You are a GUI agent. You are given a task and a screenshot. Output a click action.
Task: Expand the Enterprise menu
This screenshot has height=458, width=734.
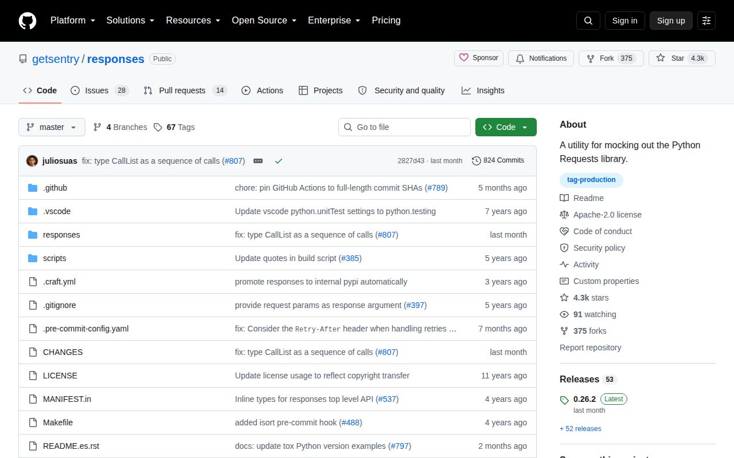(334, 21)
